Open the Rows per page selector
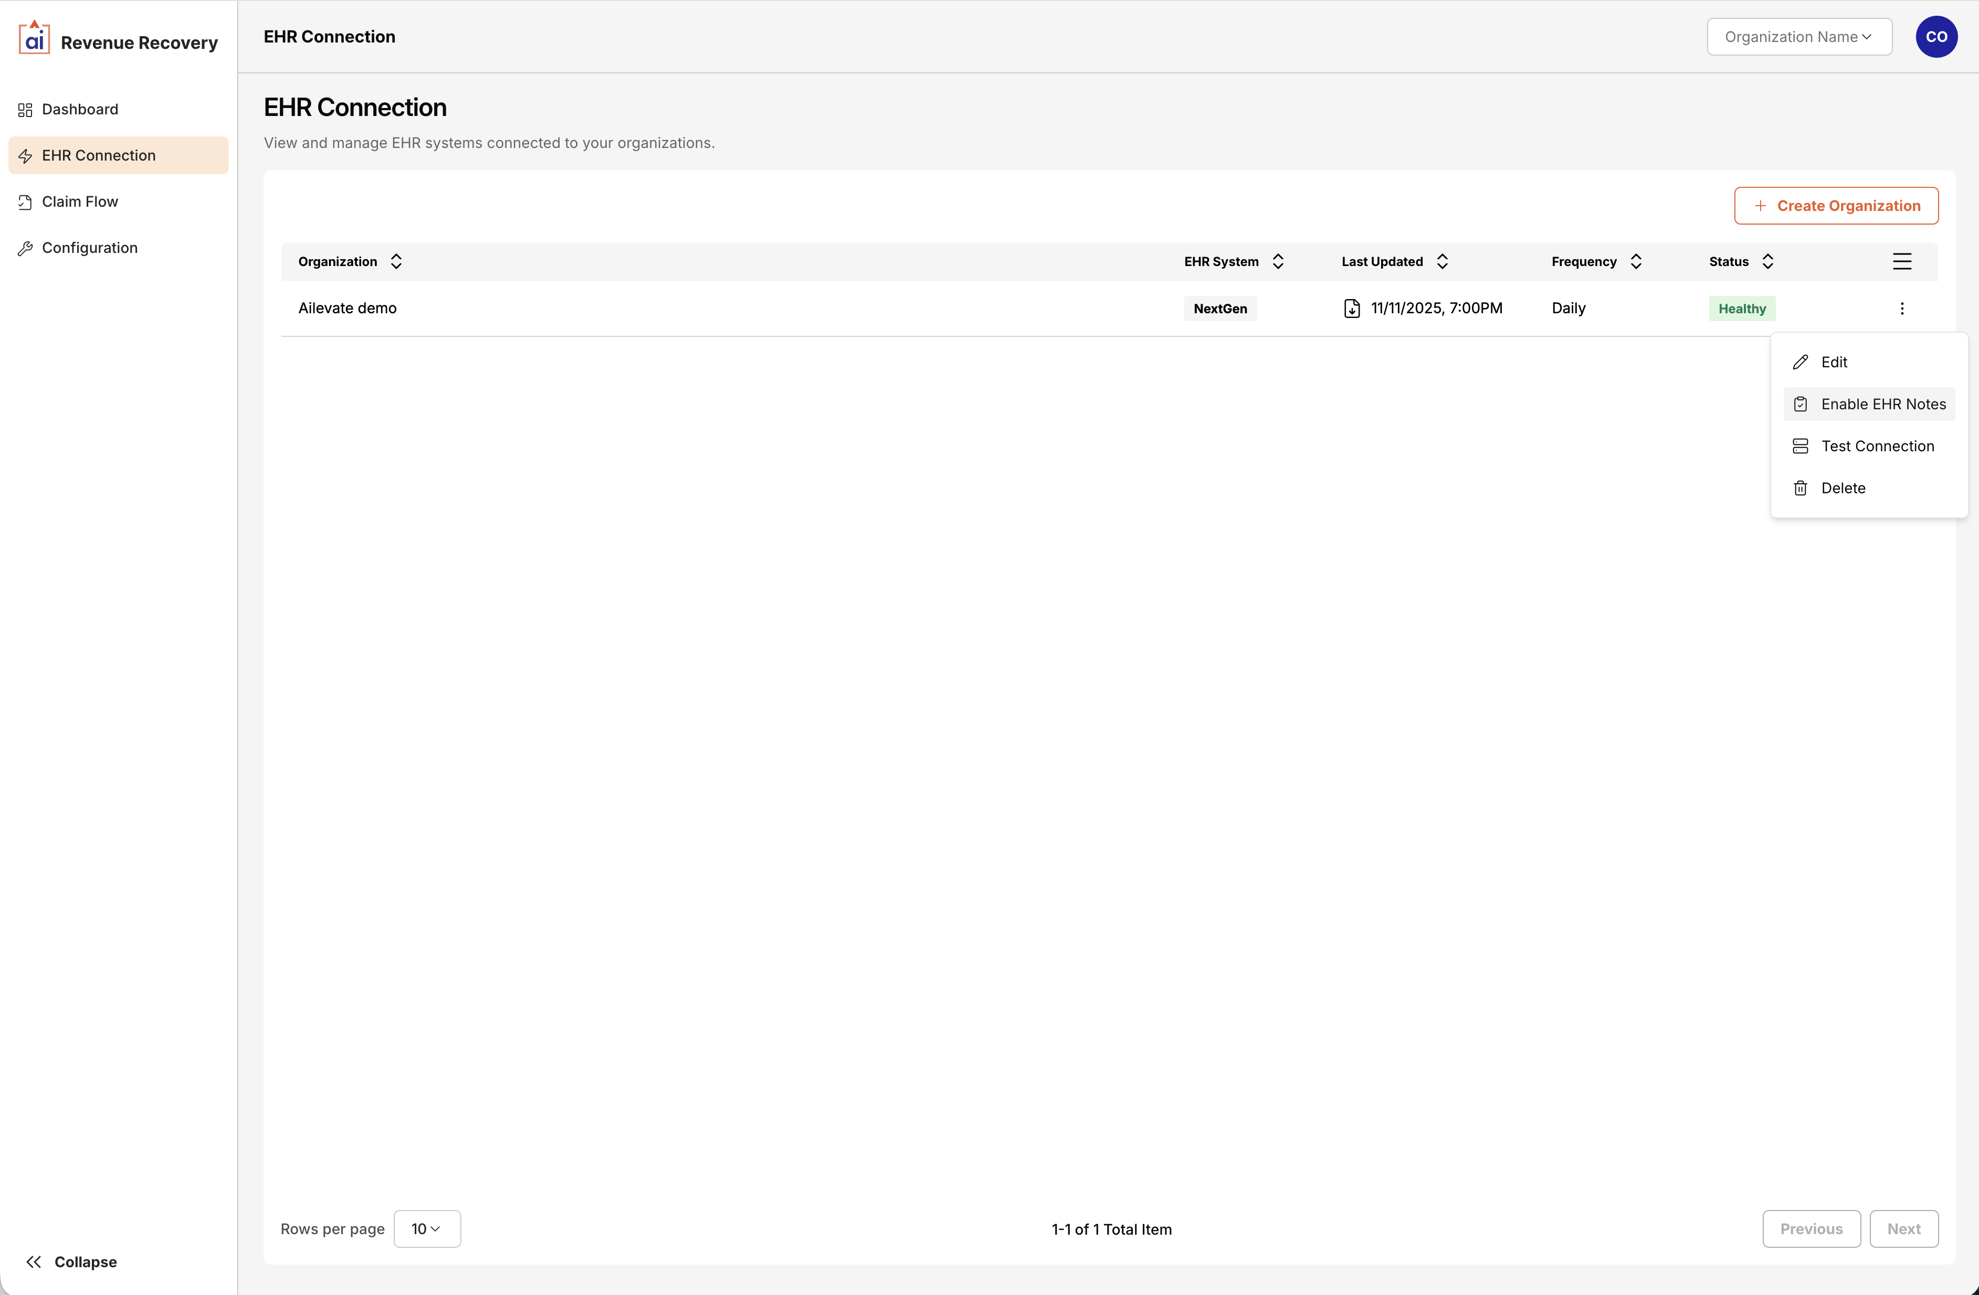 pos(427,1228)
